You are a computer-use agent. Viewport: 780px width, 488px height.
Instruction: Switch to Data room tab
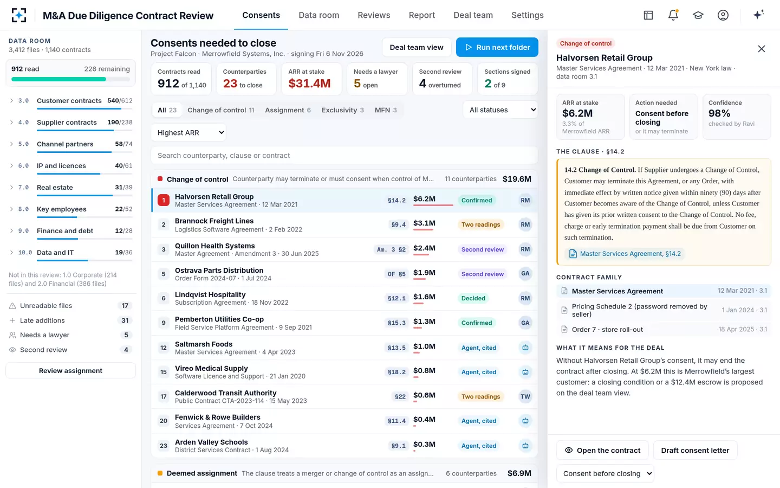tap(319, 15)
